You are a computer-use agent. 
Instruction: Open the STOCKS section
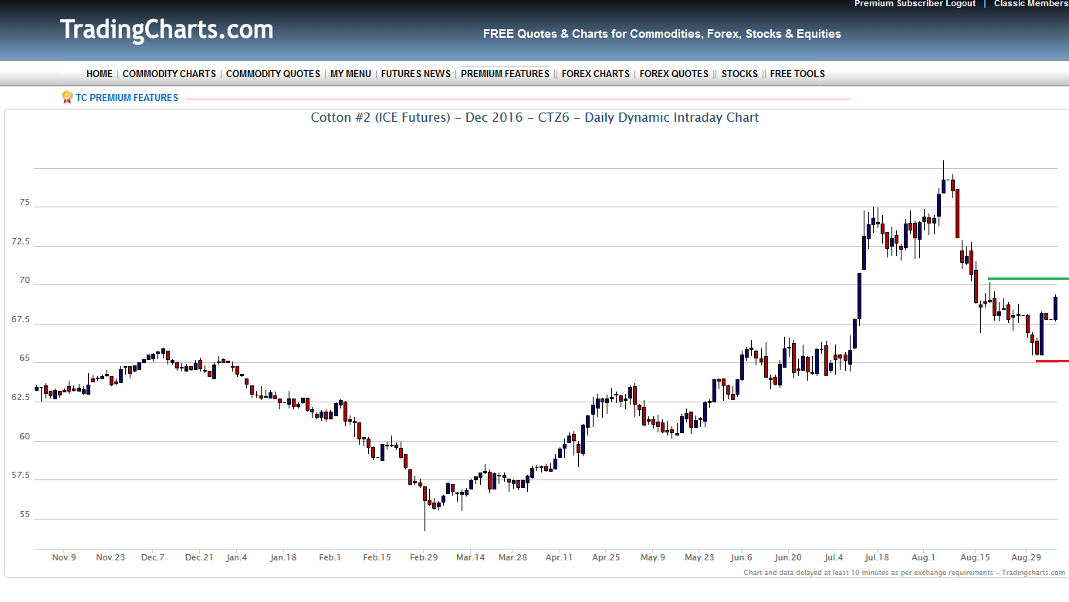[739, 74]
